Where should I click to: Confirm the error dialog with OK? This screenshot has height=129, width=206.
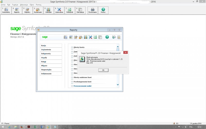click(104, 70)
